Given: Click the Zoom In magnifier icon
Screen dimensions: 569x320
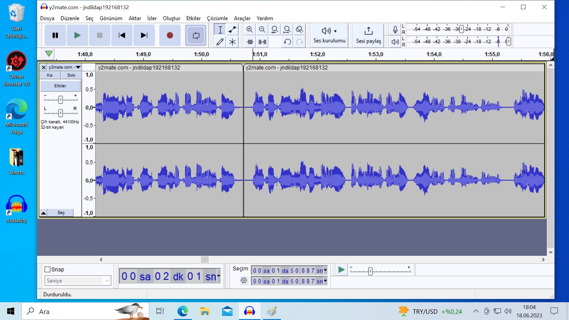Looking at the screenshot, I should coord(250,29).
